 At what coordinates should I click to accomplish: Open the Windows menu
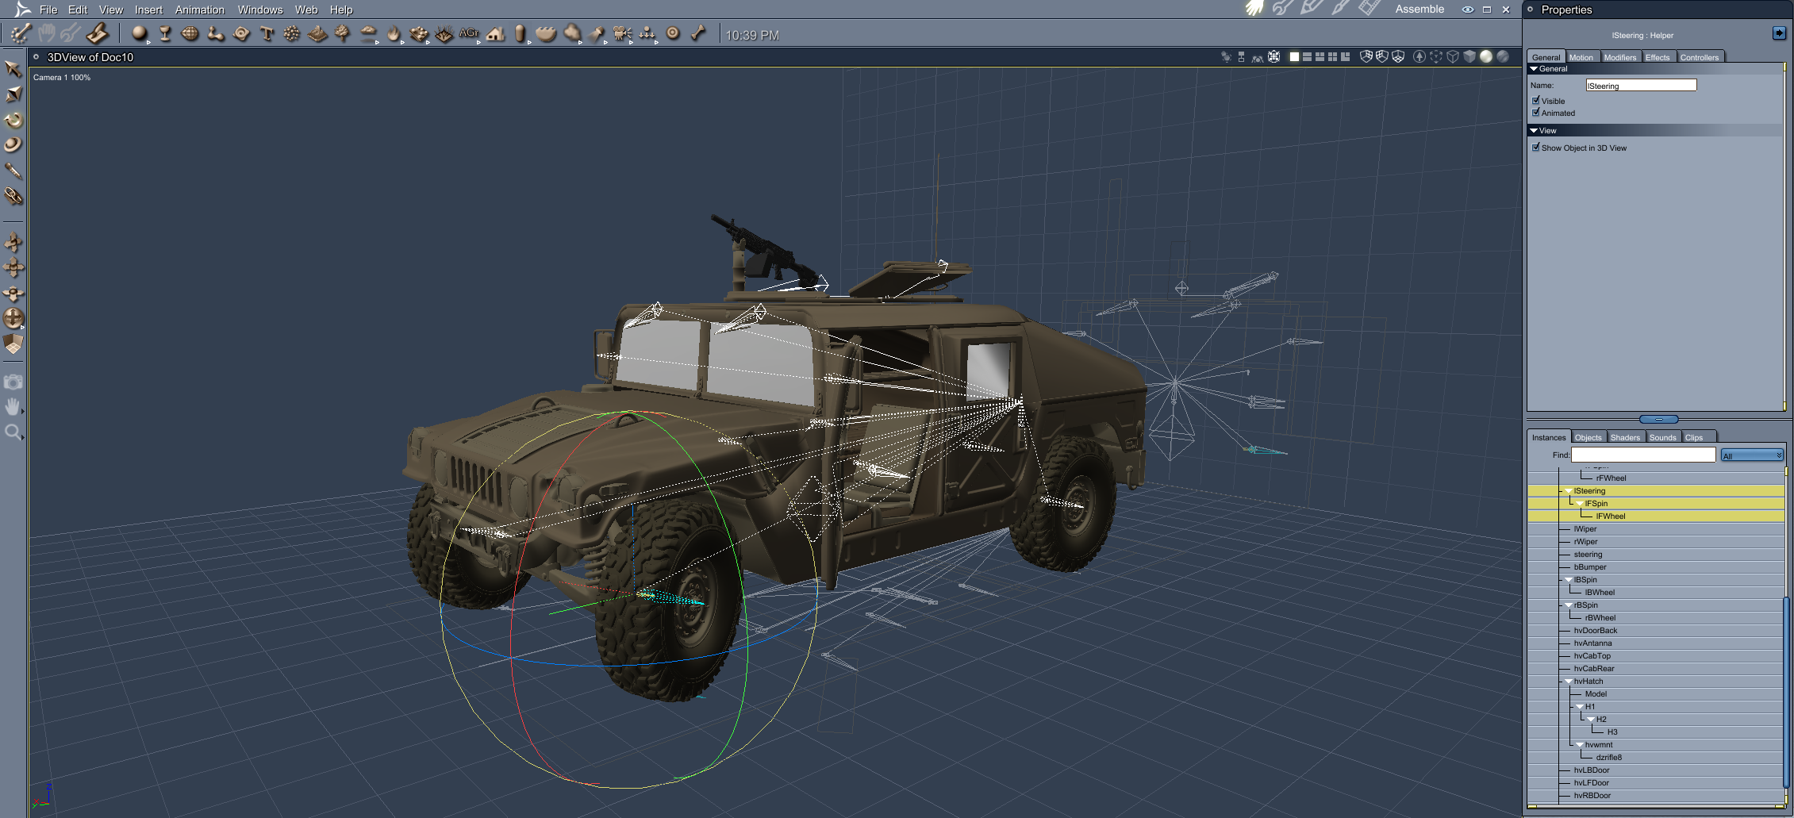pyautogui.click(x=260, y=10)
